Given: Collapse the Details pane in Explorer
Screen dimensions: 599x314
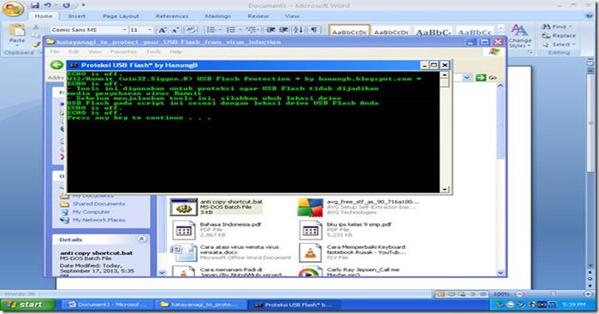Looking at the screenshot, I should coord(141,239).
